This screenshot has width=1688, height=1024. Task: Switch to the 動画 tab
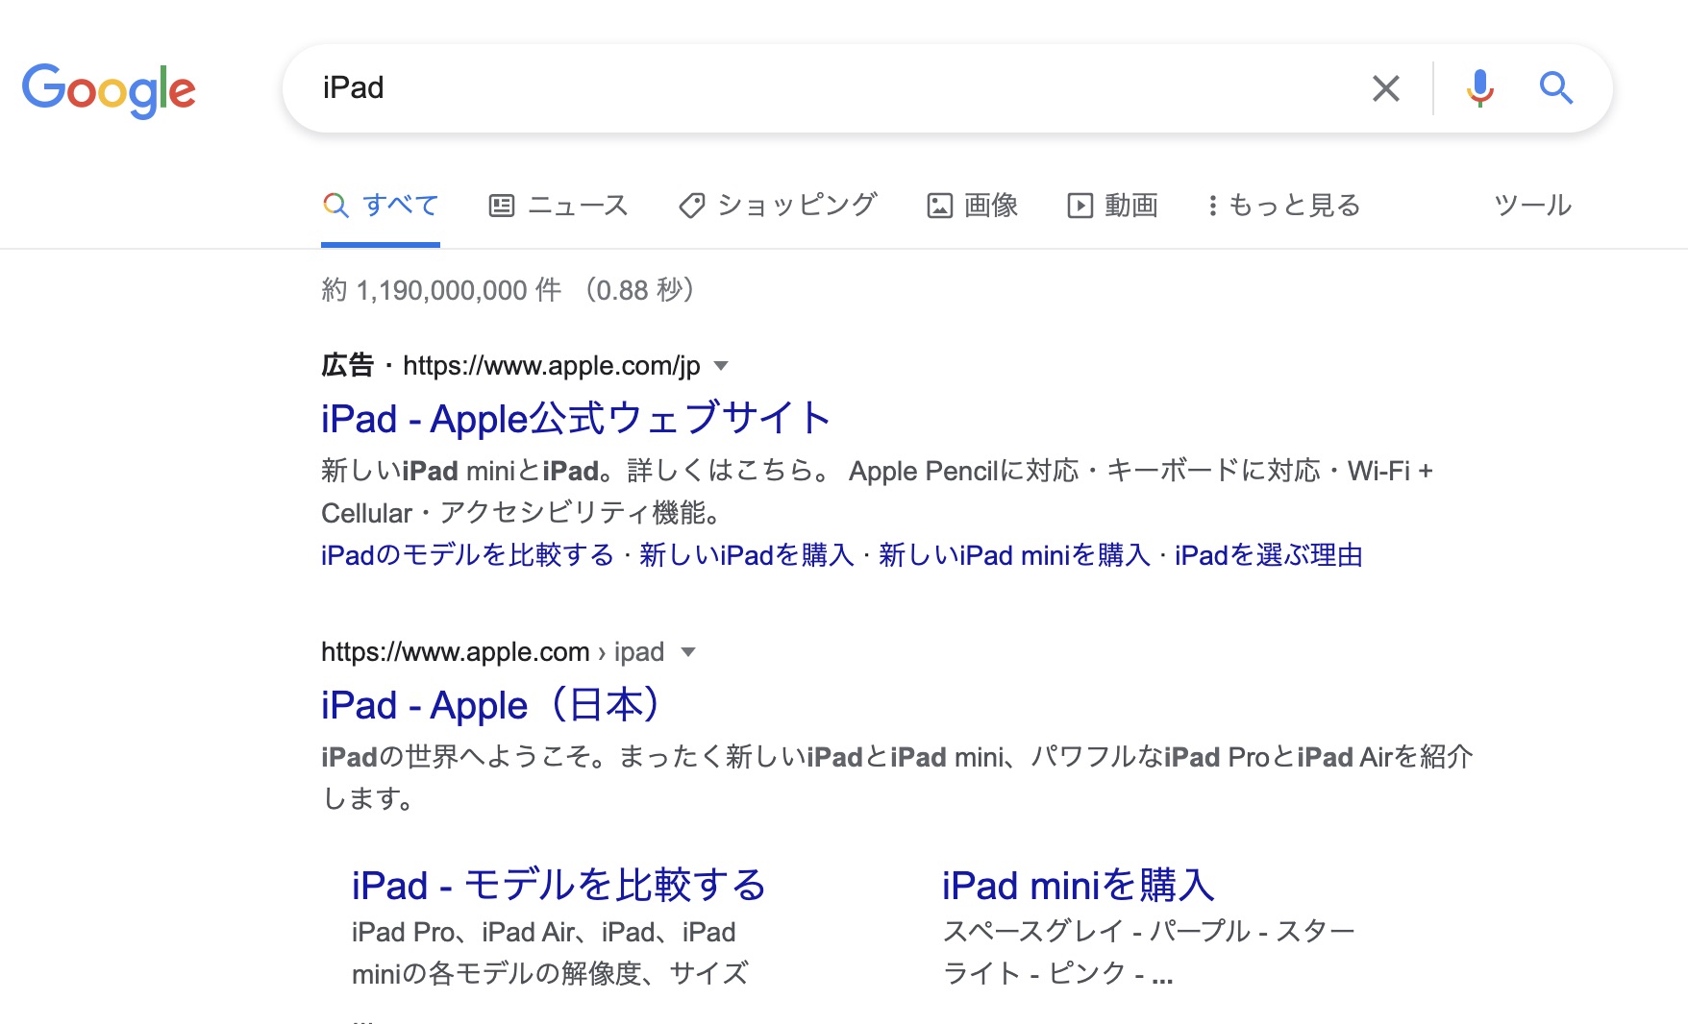tap(1112, 205)
